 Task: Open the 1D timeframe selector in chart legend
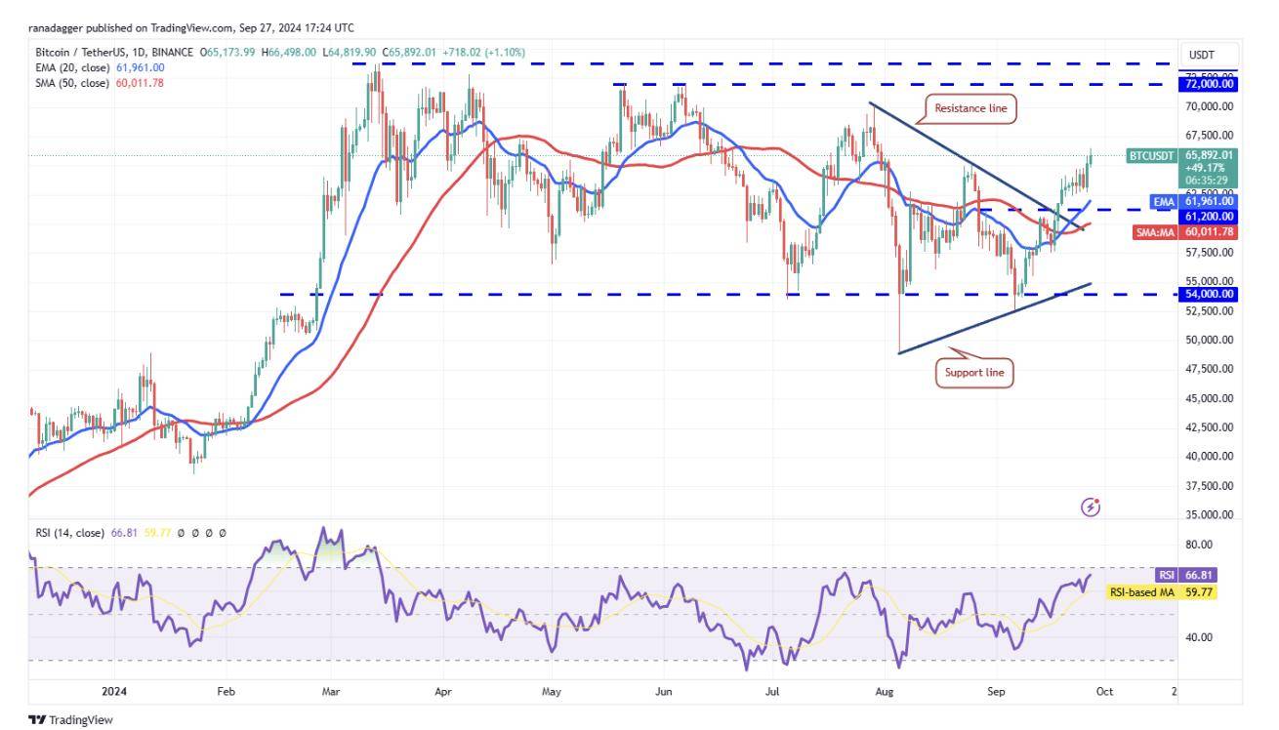[x=136, y=52]
